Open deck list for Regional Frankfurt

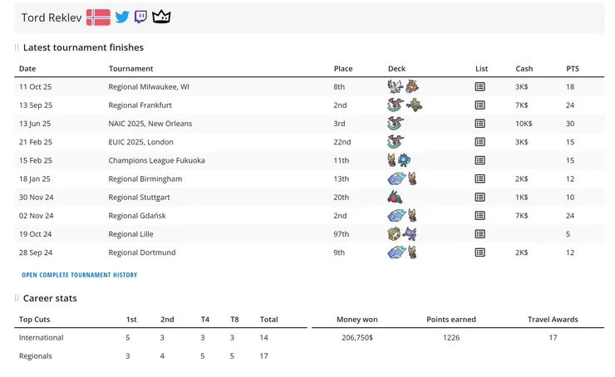point(480,105)
